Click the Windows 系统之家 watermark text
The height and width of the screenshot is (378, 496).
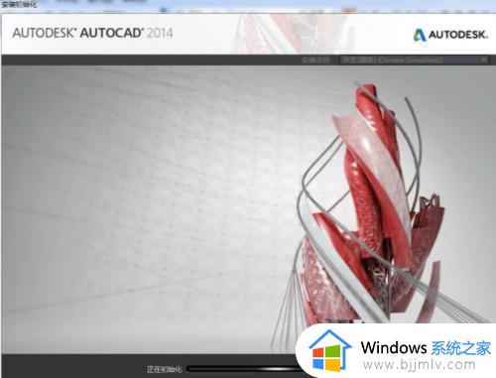[x=426, y=348]
